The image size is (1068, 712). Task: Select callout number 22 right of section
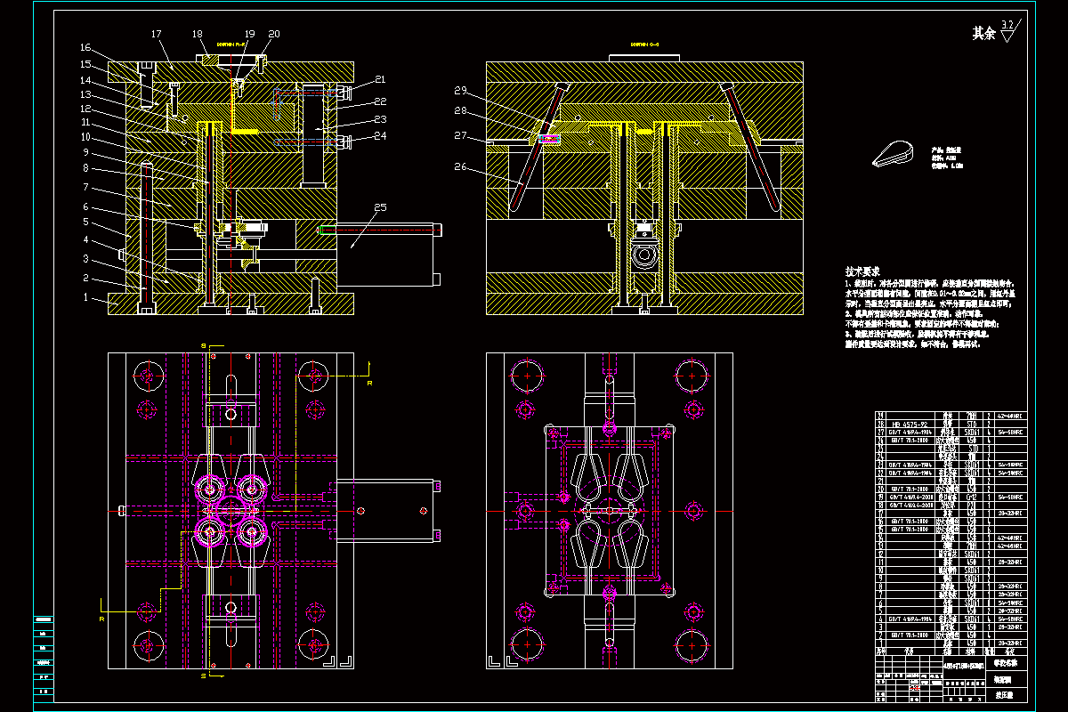(380, 101)
